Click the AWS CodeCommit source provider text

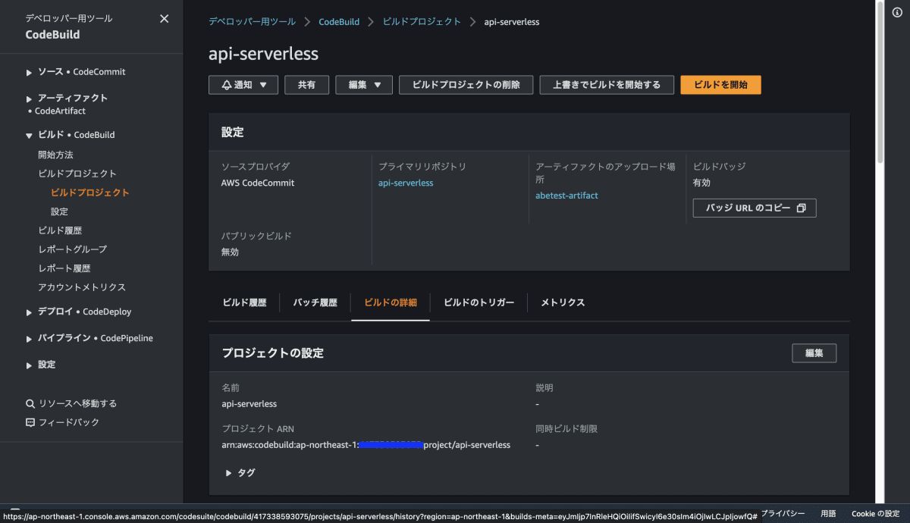(258, 183)
